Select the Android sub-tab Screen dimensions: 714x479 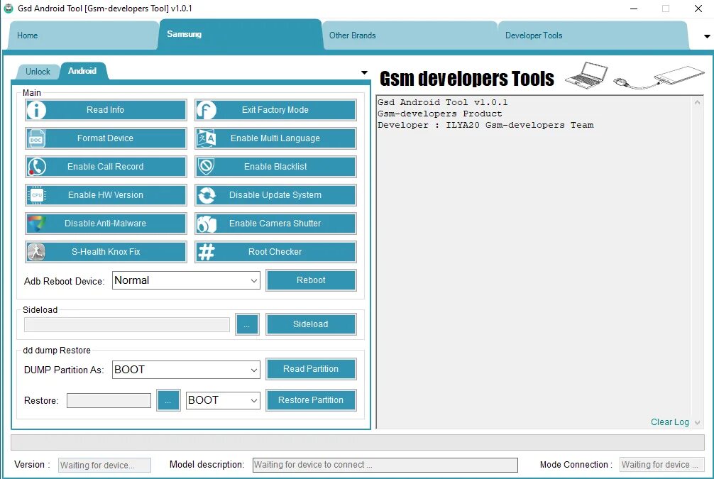pos(82,71)
